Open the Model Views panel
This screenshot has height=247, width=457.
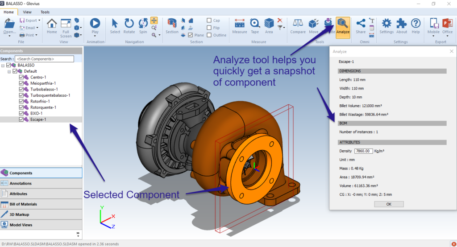click(x=41, y=225)
